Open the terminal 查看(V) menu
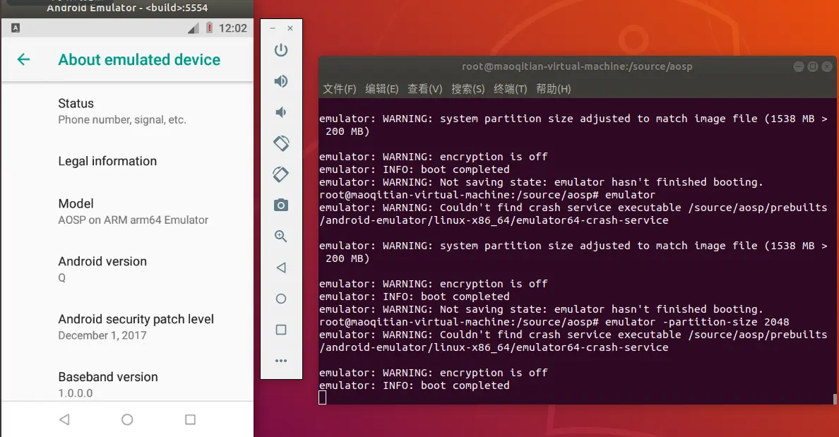This screenshot has width=839, height=437. [425, 89]
